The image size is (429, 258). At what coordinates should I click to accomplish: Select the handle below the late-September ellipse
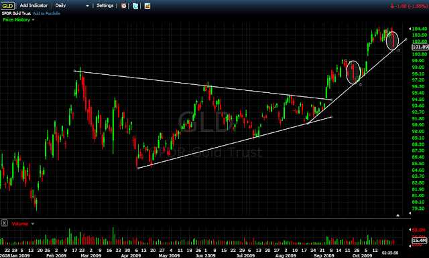(361, 84)
